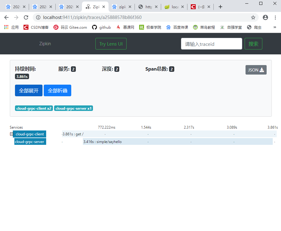
Task: Open the github bookmark
Action: click(101, 27)
